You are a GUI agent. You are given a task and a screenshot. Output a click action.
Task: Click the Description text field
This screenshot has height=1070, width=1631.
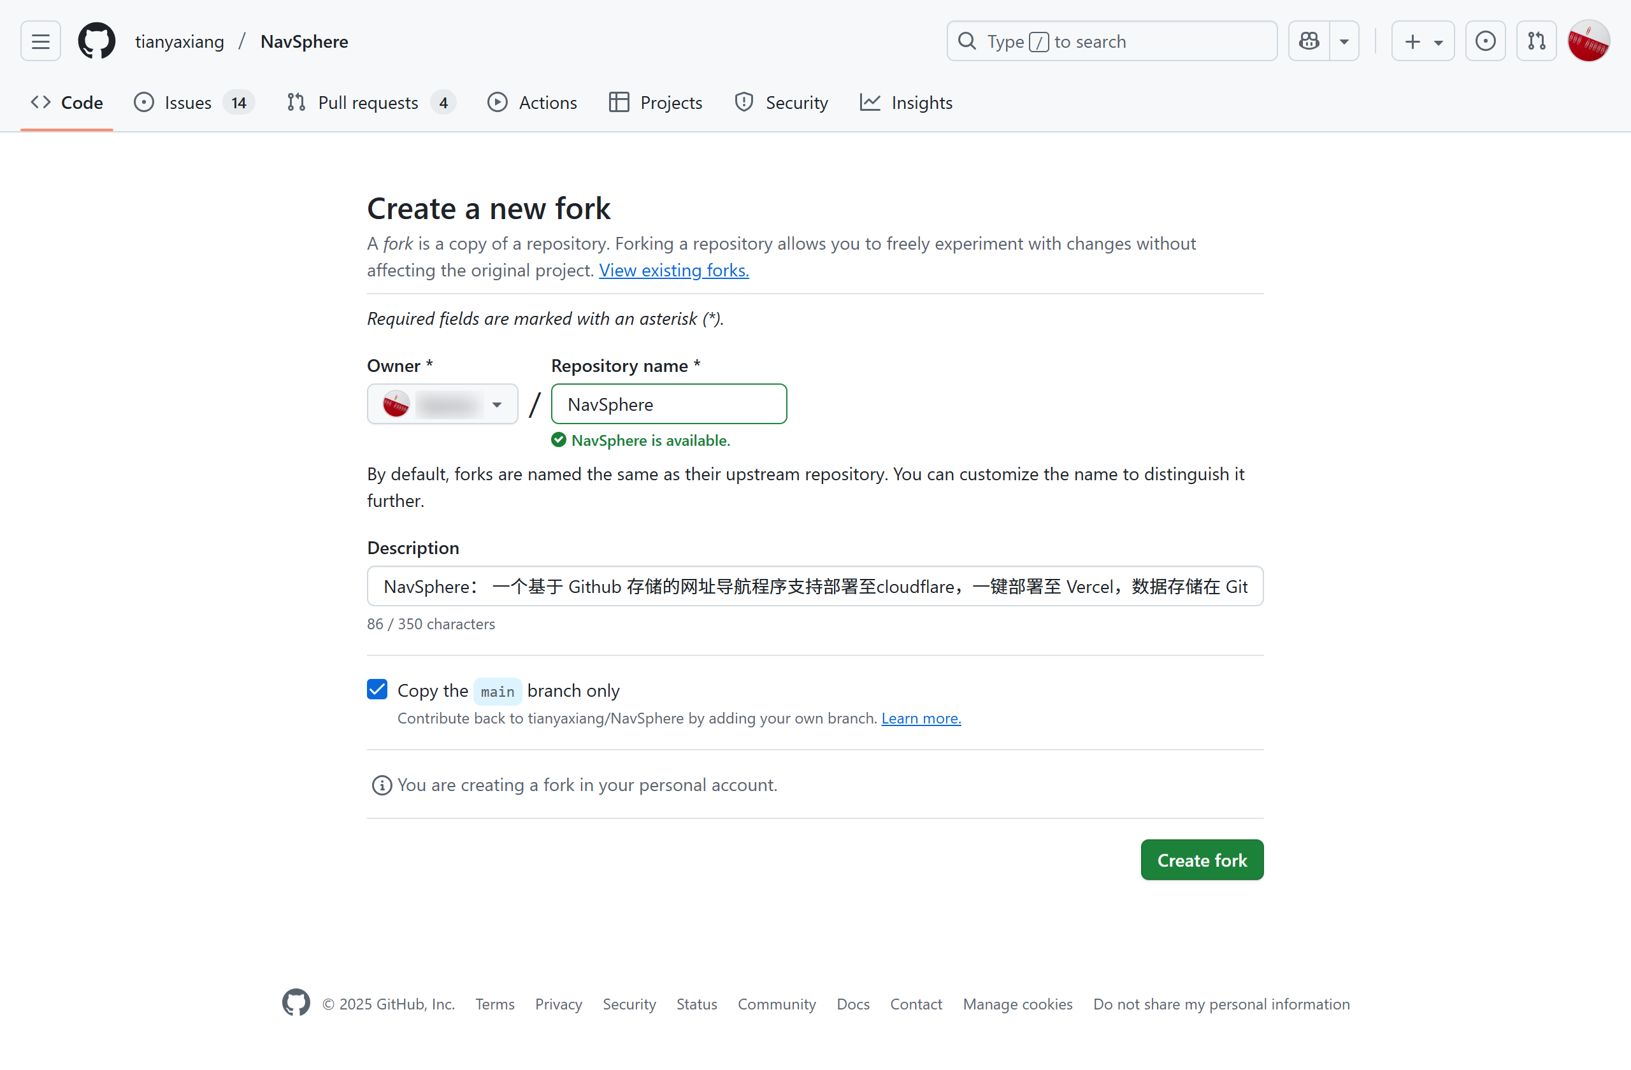point(815,587)
